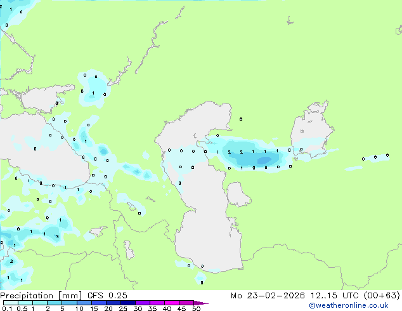Click the 'GFS 0.25' model label

107,296
